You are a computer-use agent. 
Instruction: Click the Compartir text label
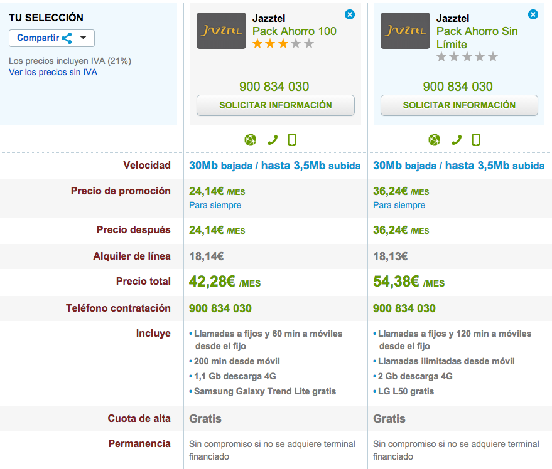pos(38,38)
